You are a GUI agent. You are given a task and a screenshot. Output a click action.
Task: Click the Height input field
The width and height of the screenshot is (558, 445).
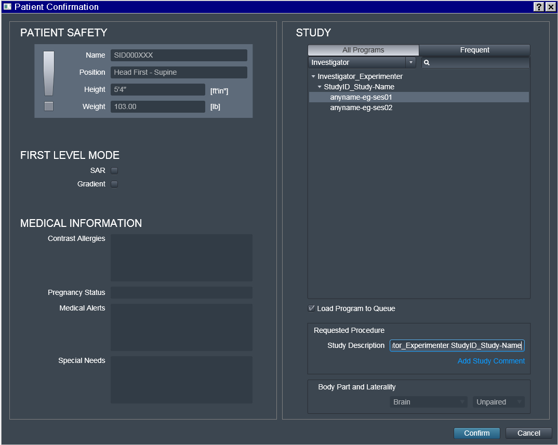(158, 90)
